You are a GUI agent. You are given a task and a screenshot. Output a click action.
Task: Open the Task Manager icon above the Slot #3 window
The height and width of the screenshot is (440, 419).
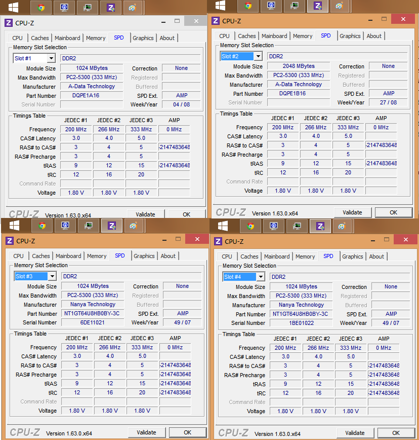[x=88, y=226]
